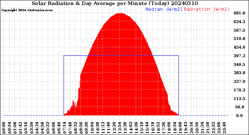The width and height of the screenshot is (249, 135).
Task: Click the 20:50 time label
Action: [197, 128]
